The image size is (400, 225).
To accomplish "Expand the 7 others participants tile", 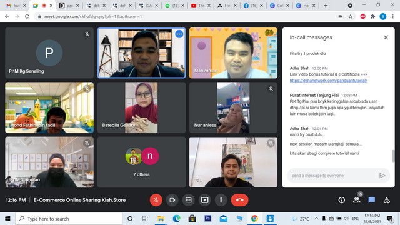I will pyautogui.click(x=142, y=162).
